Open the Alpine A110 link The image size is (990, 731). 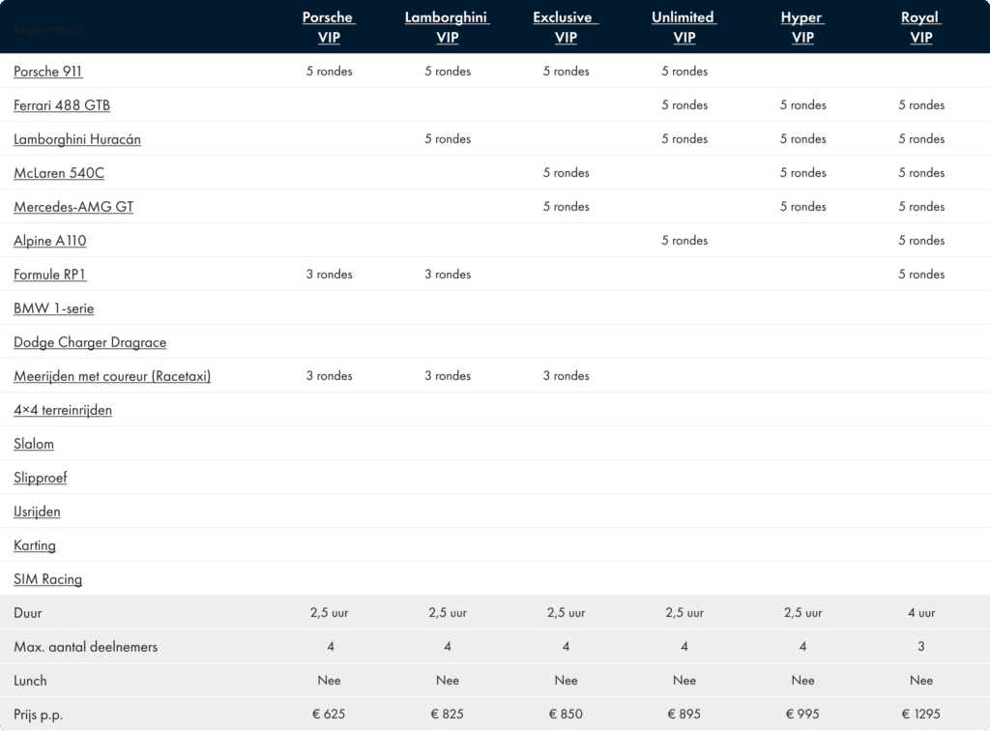click(50, 241)
